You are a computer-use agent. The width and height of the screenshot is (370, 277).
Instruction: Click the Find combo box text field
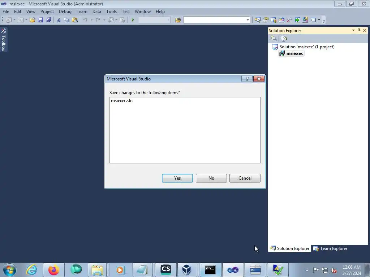pos(215,20)
